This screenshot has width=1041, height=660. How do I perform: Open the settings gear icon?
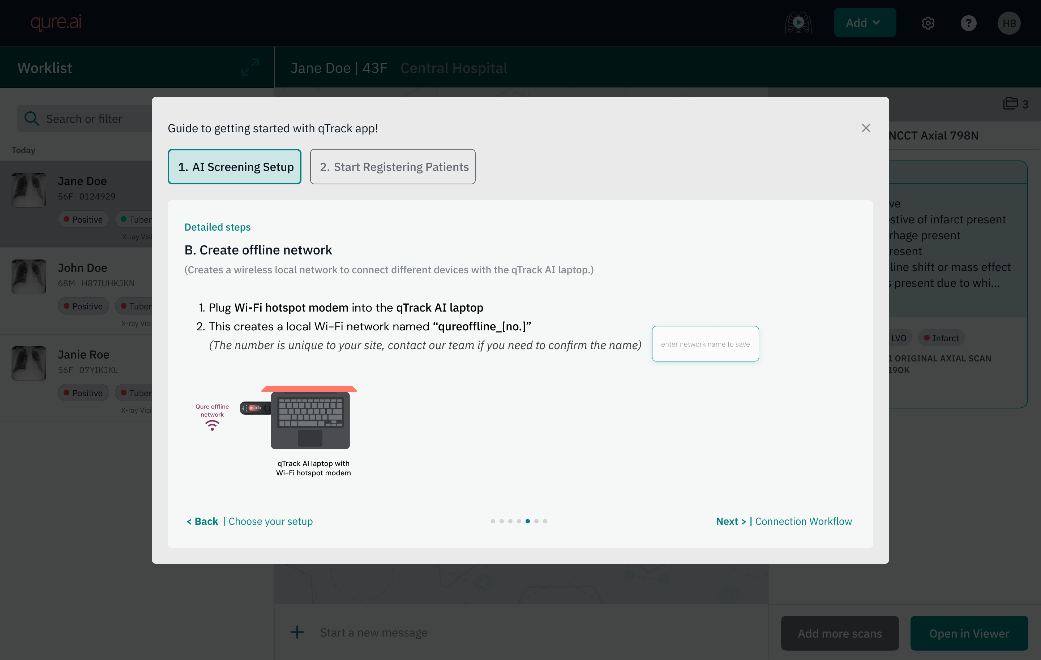click(928, 23)
